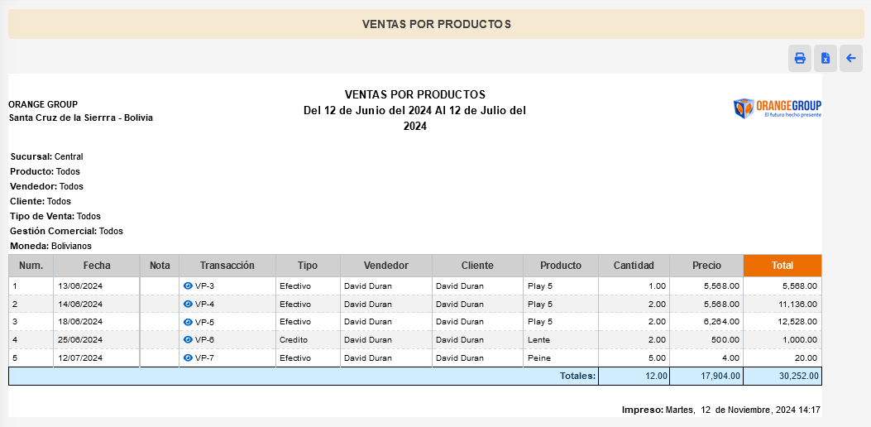
Task: Click date cell 14/06/2024
Action: 80,305
